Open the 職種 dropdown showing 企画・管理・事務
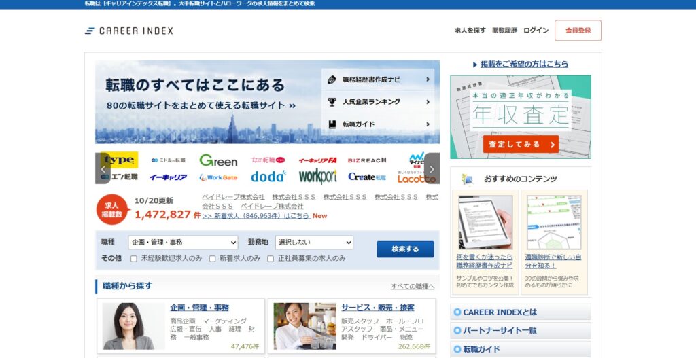 coord(184,243)
